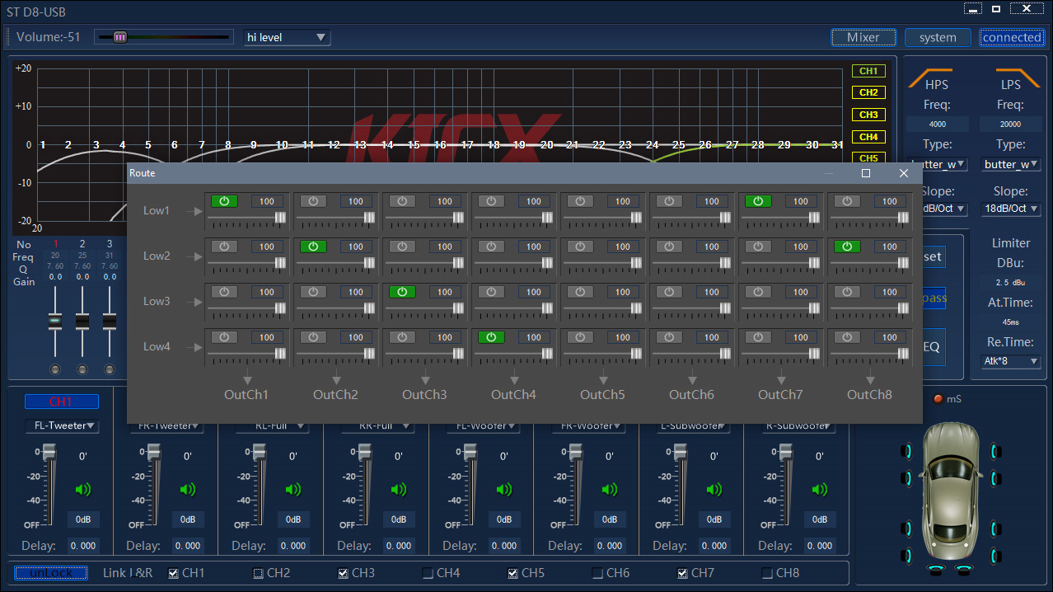Screen dimensions: 1053x592
Task: Uncheck the Link L&R CH5 checkbox
Action: 512,573
